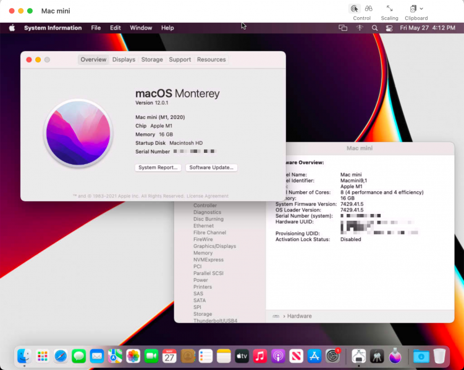Click the Control mode icon

tap(354, 9)
